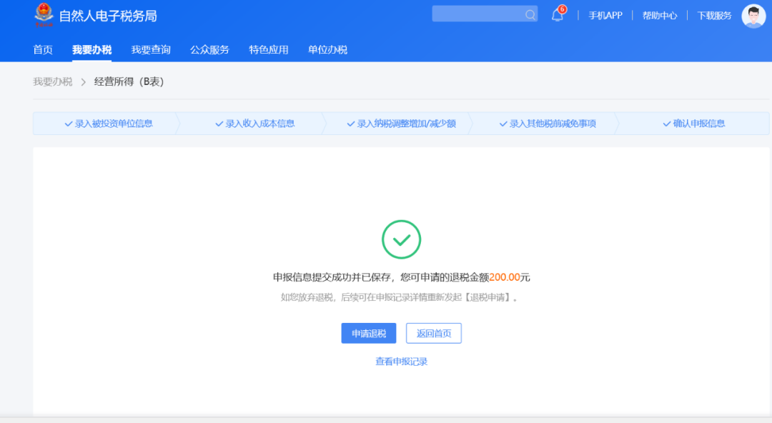This screenshot has width=772, height=423.
Task: Open the 单位办税 menu item
Action: [x=327, y=49]
